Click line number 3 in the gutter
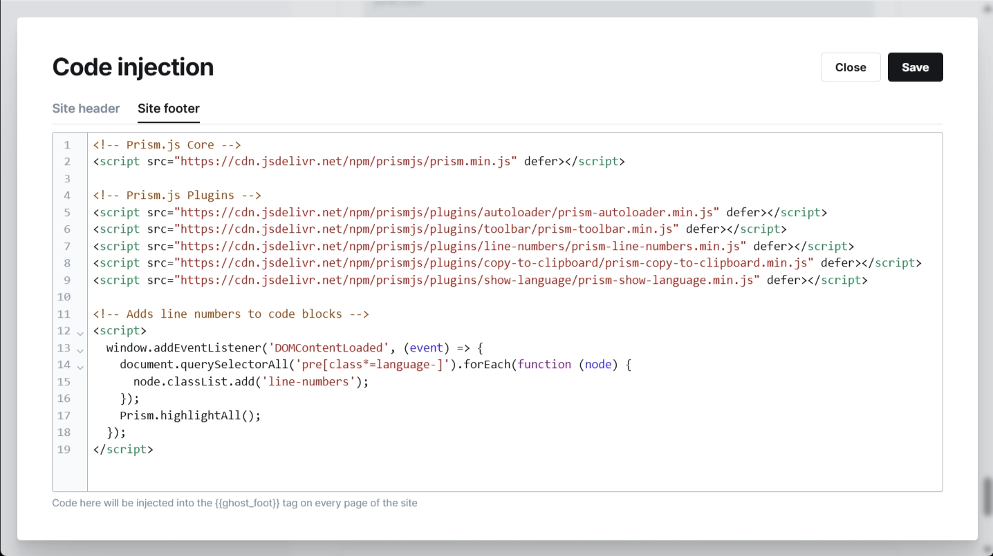993x556 pixels. (x=67, y=178)
